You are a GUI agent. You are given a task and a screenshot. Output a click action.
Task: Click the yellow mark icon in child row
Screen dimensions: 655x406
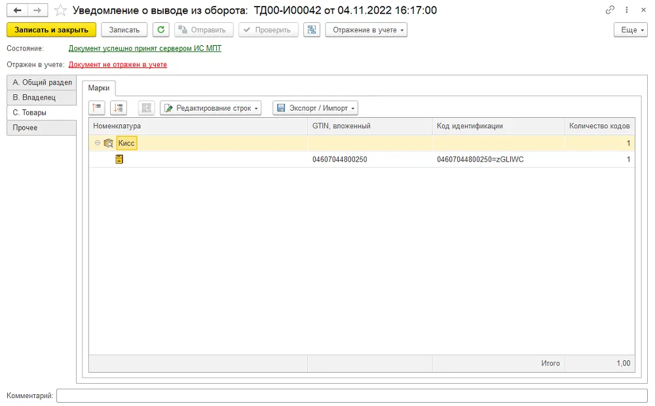click(119, 159)
